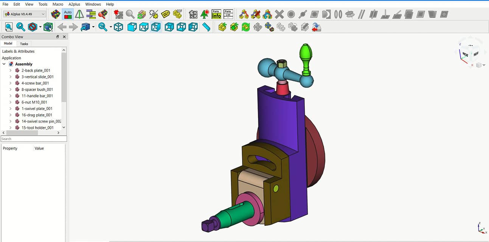
Task: Click the define constraints tool icon
Action: [244, 14]
